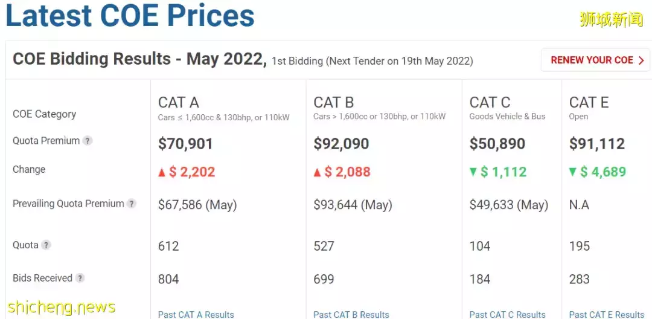Viewport: 652px width, 319px height.
Task: Select the CAT C column heading
Action: (490, 103)
